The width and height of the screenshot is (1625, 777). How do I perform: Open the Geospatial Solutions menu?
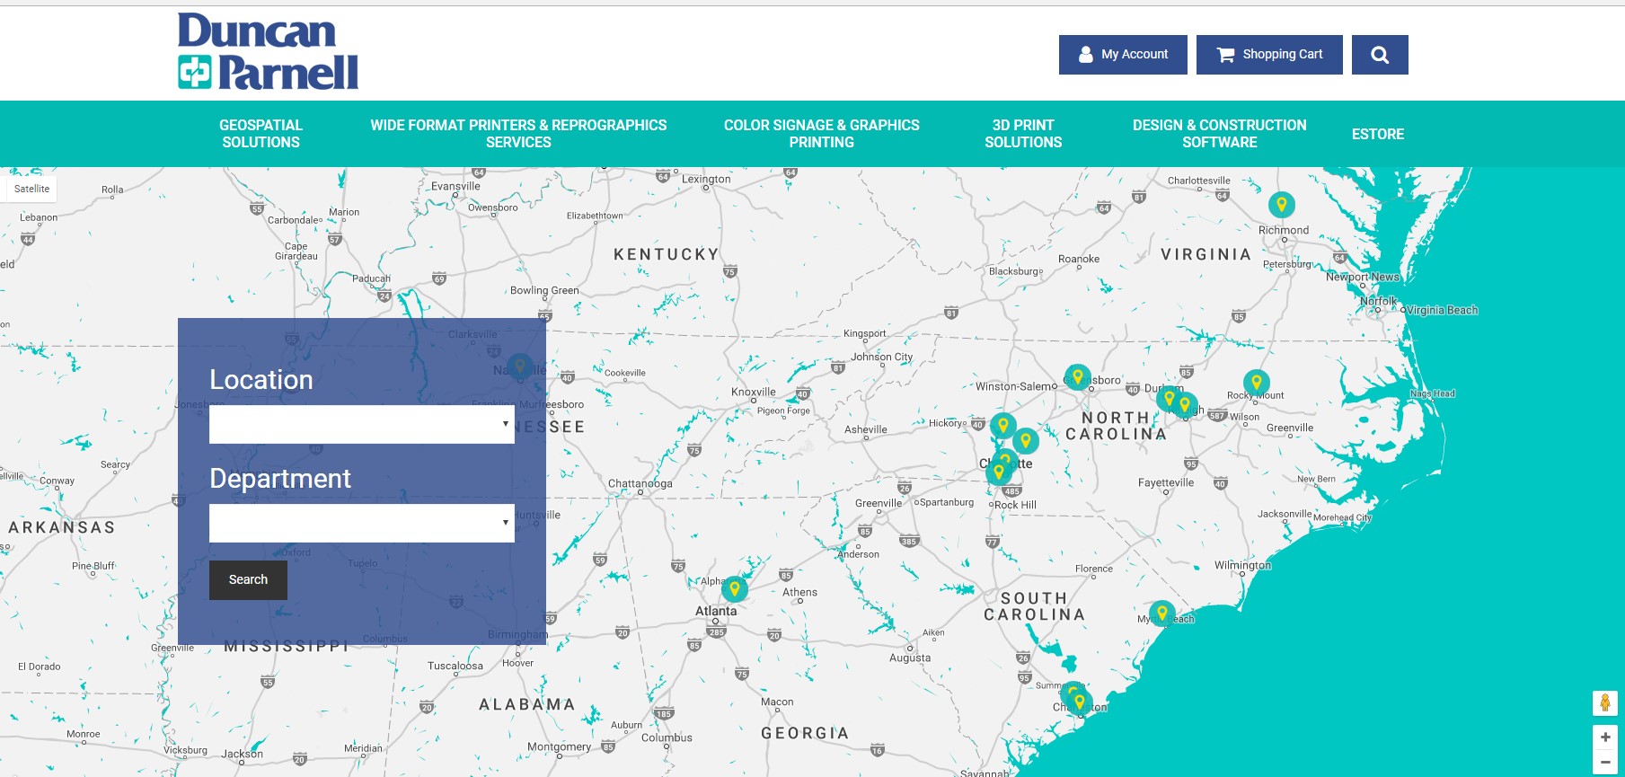coord(261,134)
